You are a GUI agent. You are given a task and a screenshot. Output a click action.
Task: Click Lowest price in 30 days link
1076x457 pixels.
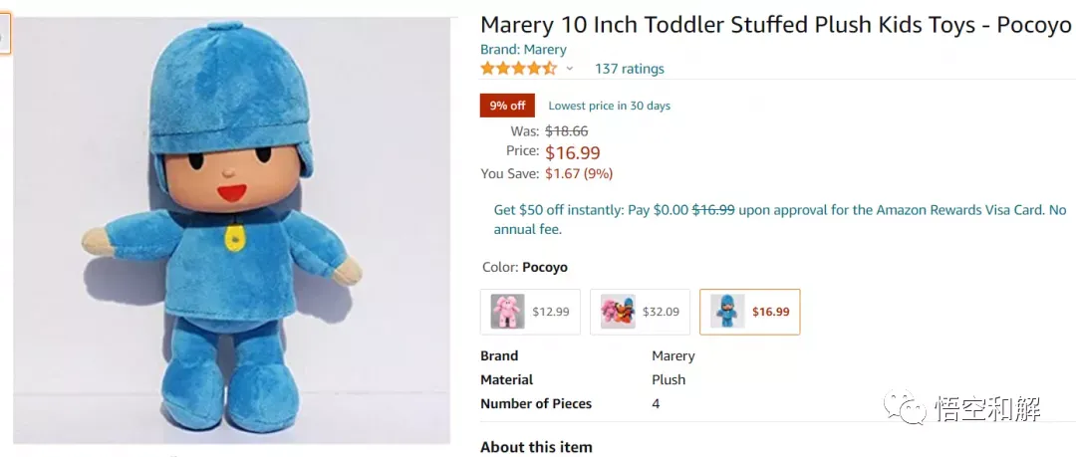coord(610,106)
